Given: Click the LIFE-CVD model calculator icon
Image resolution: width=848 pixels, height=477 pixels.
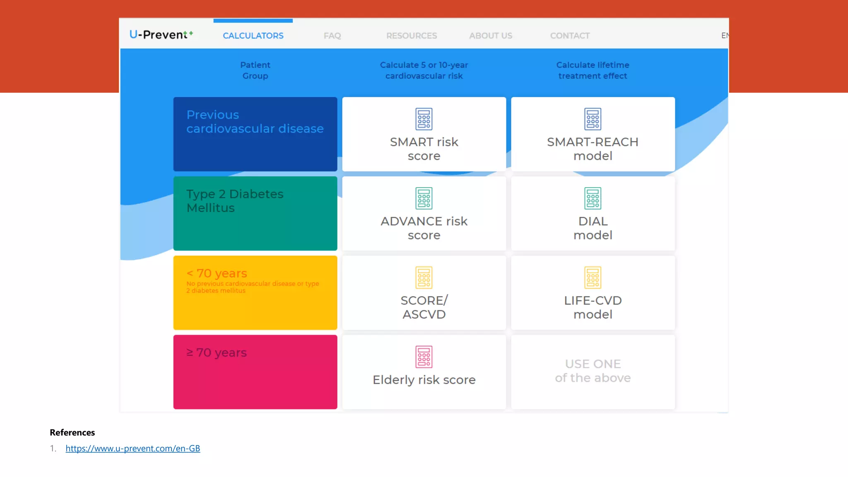Looking at the screenshot, I should tap(593, 277).
